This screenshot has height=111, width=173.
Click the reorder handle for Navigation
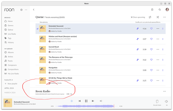[x=163, y=70]
